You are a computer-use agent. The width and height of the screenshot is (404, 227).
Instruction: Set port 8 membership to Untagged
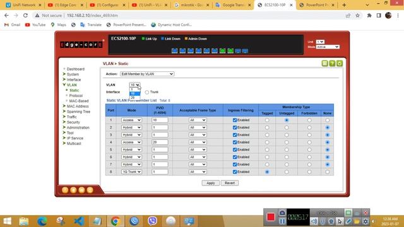(x=287, y=172)
